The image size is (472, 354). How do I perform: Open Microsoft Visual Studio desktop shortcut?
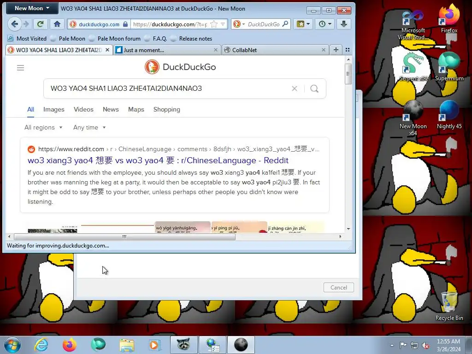pyautogui.click(x=413, y=26)
